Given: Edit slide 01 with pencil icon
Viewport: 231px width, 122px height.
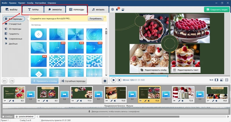Looking at the screenshot, I should click(10, 101).
